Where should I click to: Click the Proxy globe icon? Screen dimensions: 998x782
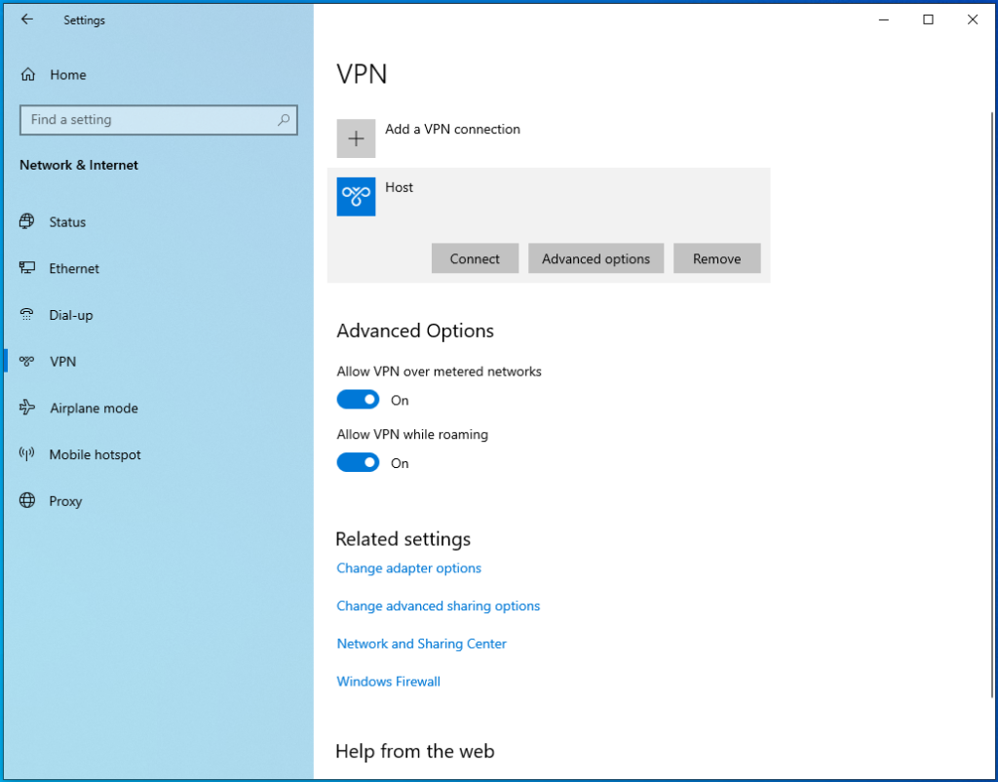click(27, 501)
